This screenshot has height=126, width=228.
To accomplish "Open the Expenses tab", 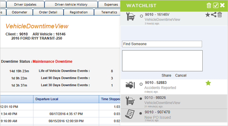I will pyautogui.click(x=109, y=4).
